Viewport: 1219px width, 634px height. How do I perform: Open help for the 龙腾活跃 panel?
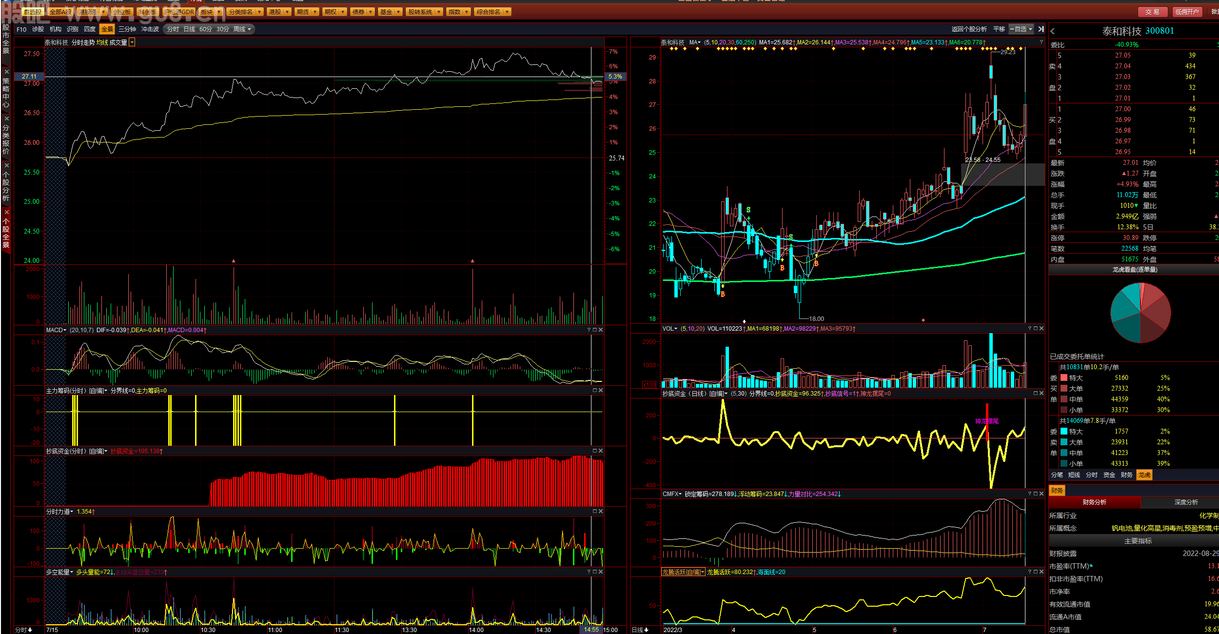coord(1030,572)
